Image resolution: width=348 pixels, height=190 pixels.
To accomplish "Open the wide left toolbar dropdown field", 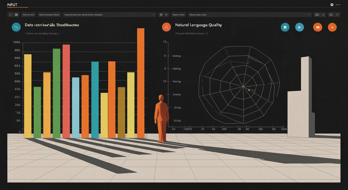I will tap(110, 15).
